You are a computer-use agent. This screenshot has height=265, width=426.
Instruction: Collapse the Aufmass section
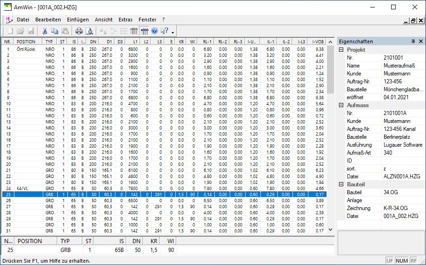tap(341, 105)
